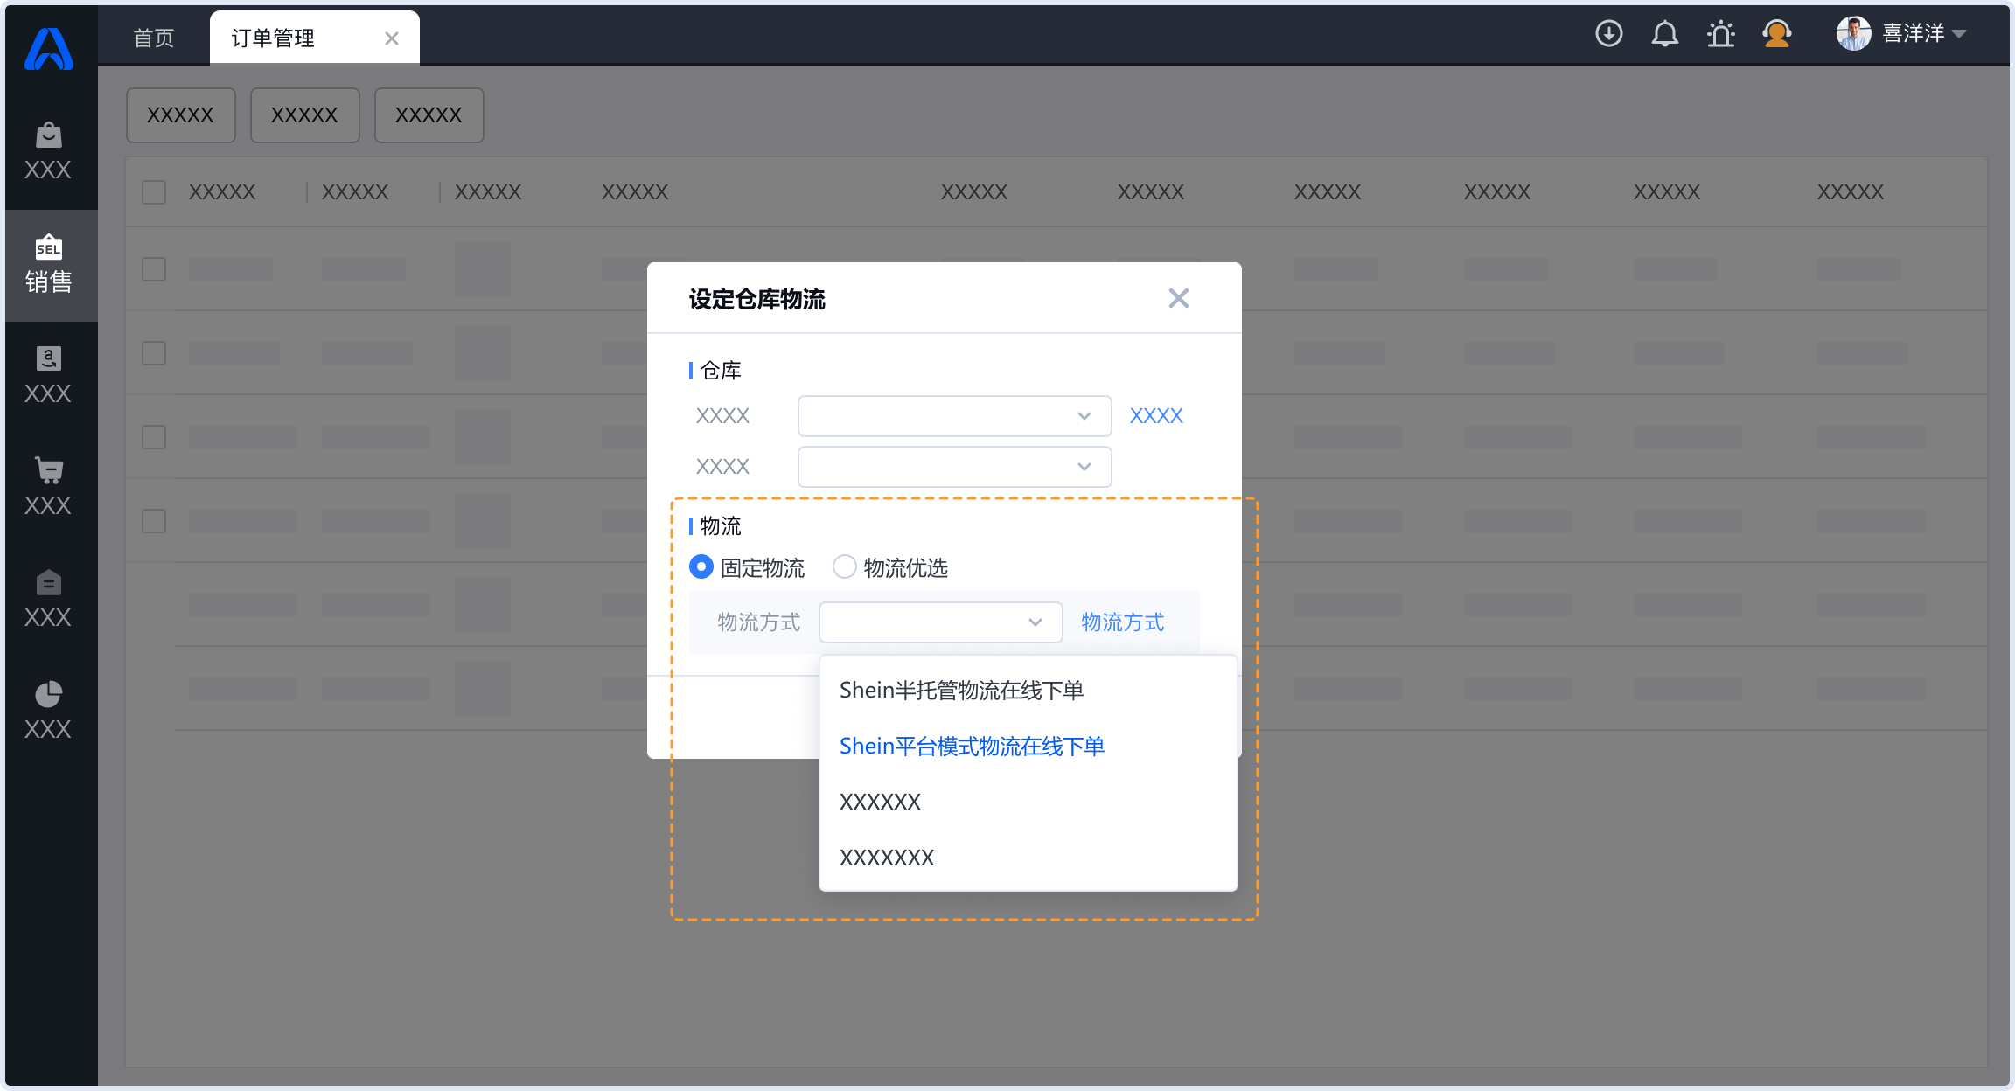Open the 销售 sidebar module
Viewport: 2015px width, 1091px height.
coord(49,265)
